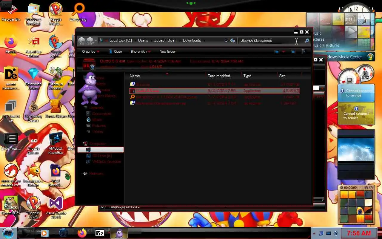Open Bejeweled Deluxe desktop icon
The image size is (382, 239).
pyautogui.click(x=33, y=79)
